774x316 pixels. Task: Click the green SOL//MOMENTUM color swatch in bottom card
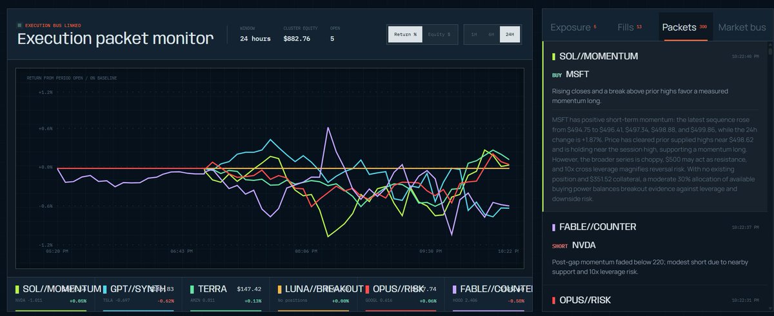17,289
